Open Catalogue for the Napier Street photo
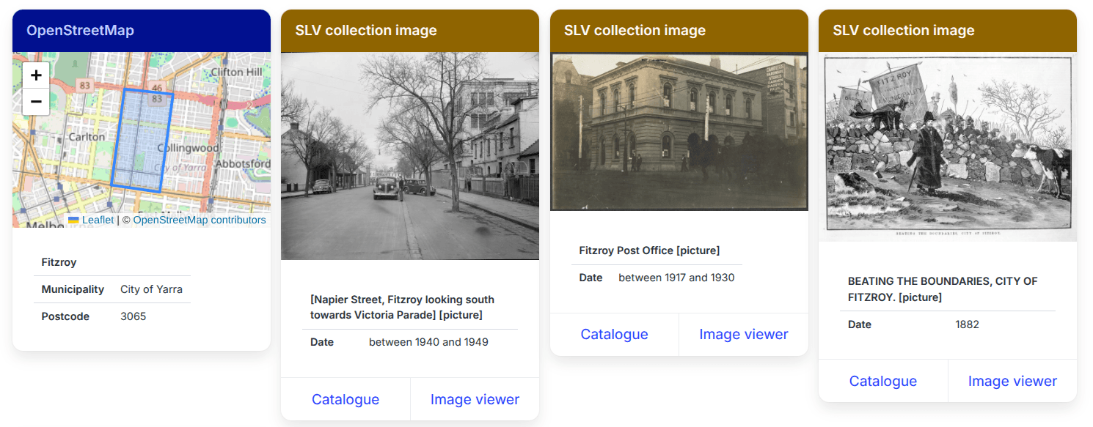The image size is (1093, 427). coord(345,398)
